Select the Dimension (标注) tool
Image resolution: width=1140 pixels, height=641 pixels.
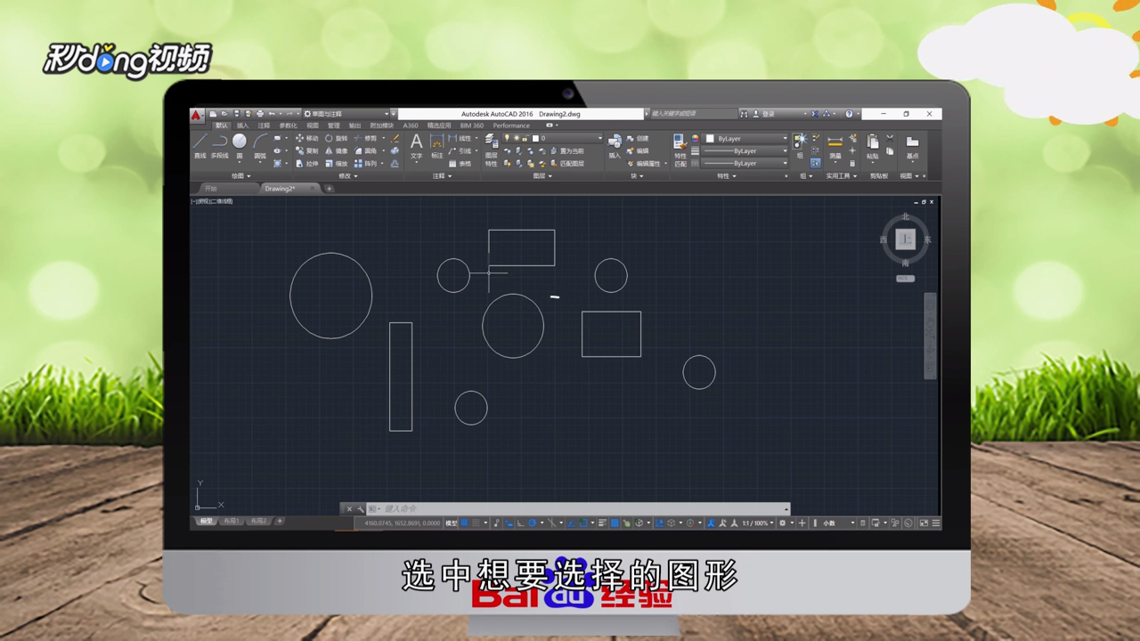coord(436,145)
